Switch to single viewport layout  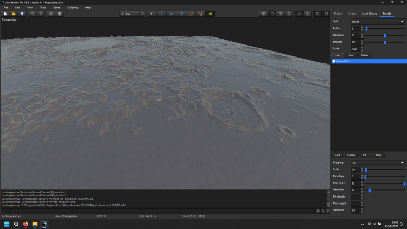(272, 14)
